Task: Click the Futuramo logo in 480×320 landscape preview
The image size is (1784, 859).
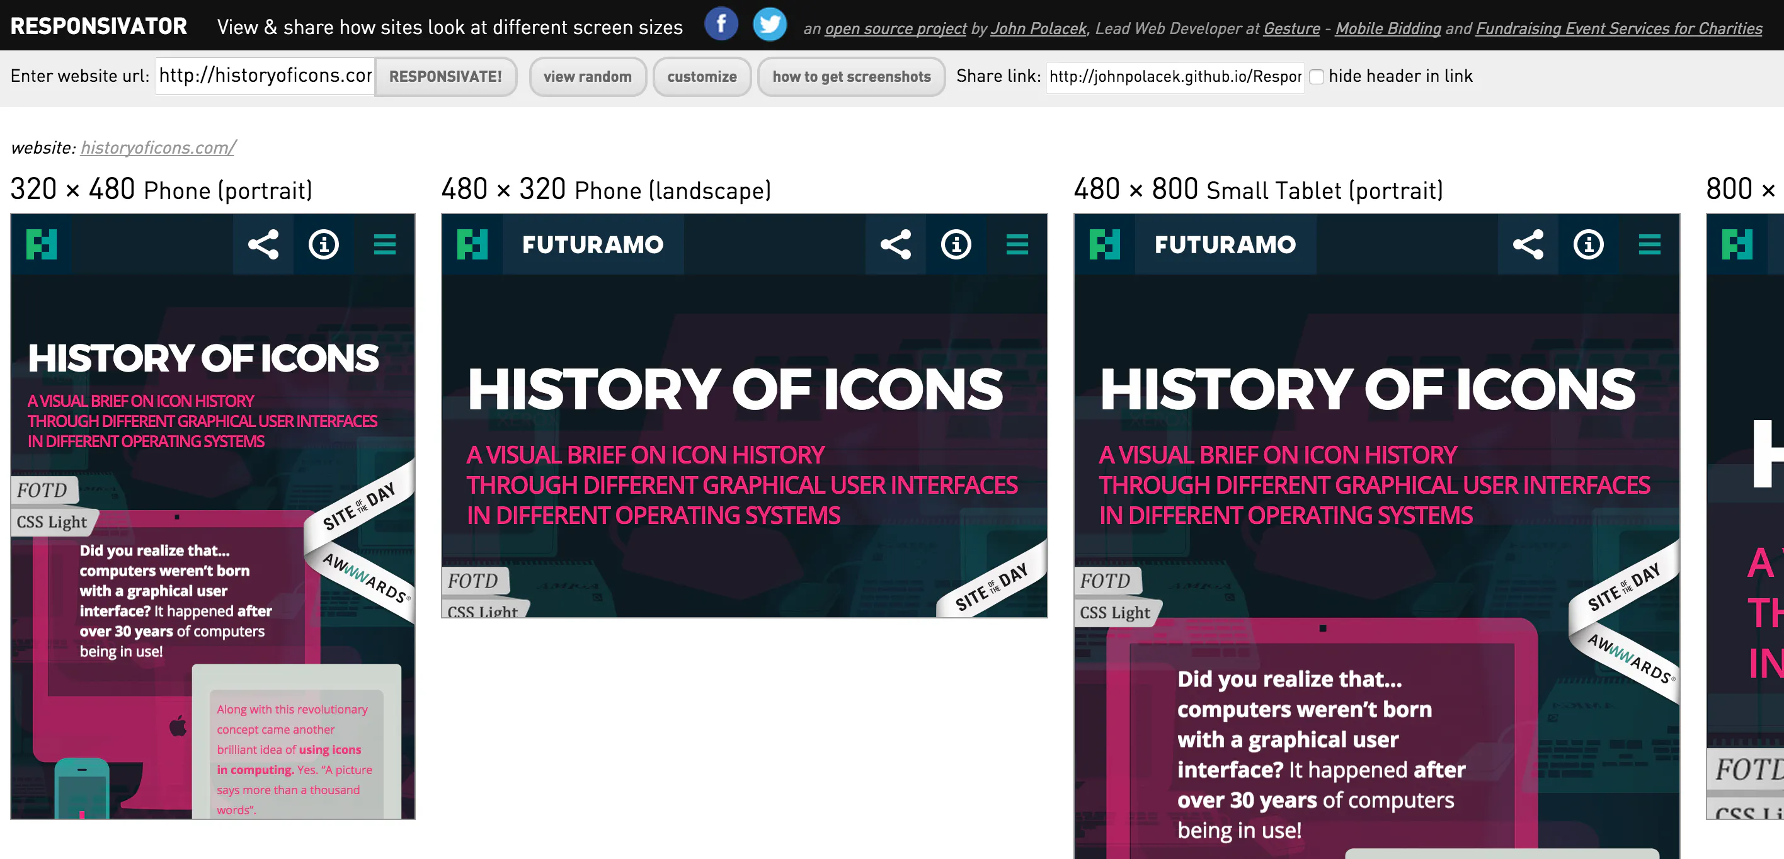Action: point(472,244)
